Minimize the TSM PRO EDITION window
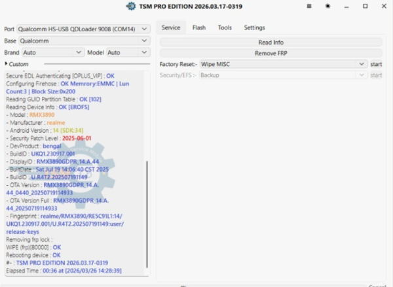393x287 pixels. [346, 7]
